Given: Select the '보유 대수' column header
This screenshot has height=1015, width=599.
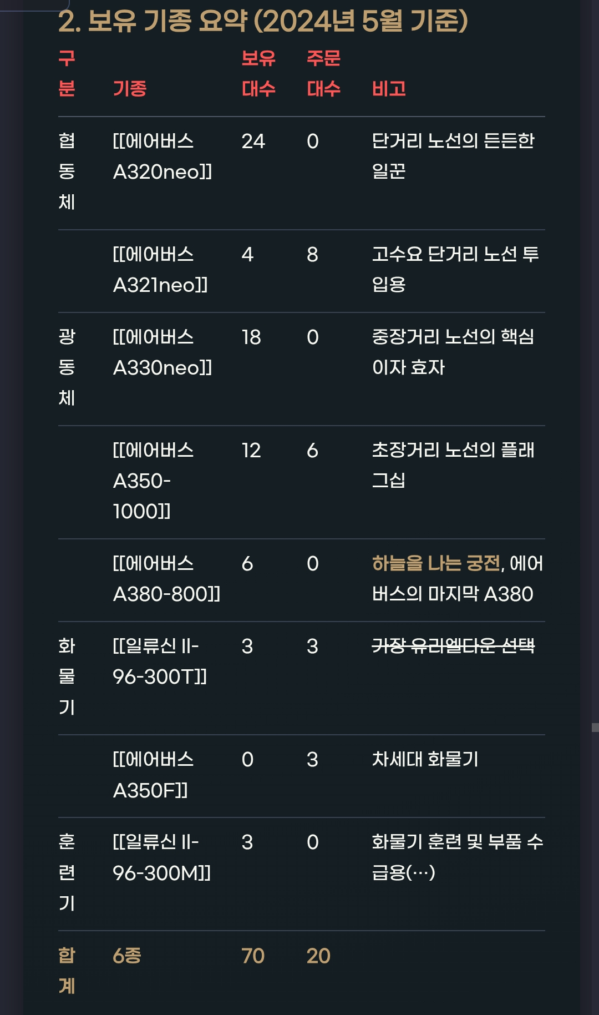Looking at the screenshot, I should (258, 74).
